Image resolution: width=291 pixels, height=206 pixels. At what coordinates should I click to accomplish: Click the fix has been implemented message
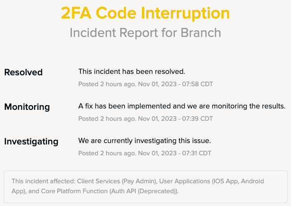click(x=182, y=106)
